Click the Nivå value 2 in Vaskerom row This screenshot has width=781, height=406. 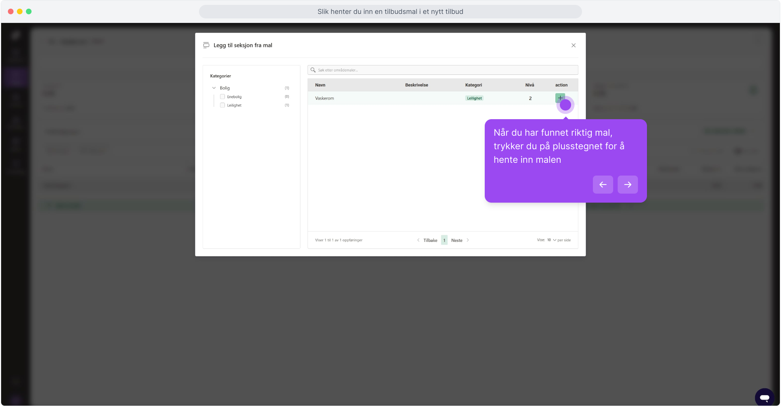click(530, 98)
